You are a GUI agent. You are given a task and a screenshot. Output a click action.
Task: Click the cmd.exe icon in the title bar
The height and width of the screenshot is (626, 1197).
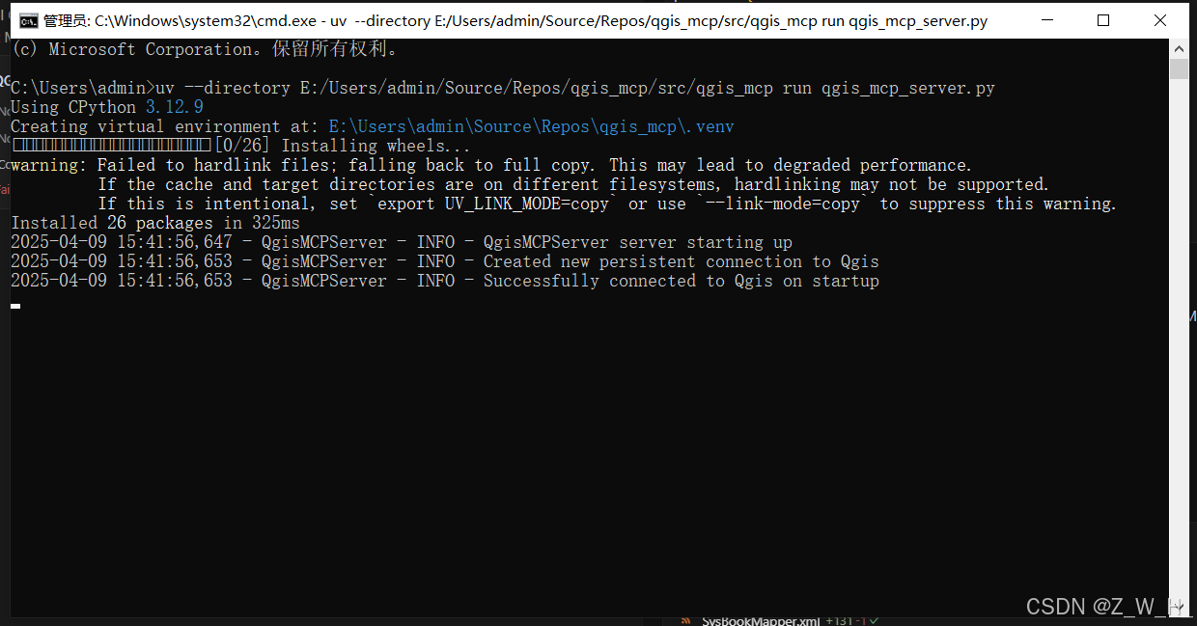click(x=29, y=20)
